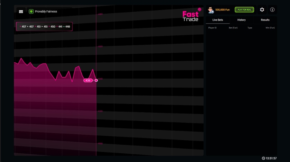The height and width of the screenshot is (162, 290).
Task: Click the Provably Fairness label
Action: coord(46,11)
